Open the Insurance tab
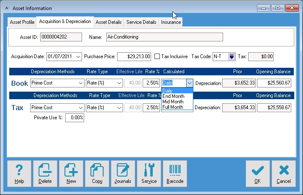Screen dimensions: 303x195 point(171,22)
